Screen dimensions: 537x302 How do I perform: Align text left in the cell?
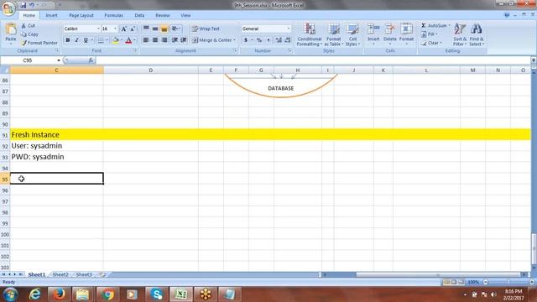click(146, 40)
